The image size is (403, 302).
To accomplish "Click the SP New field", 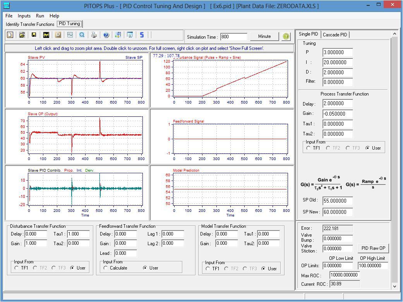I will click(338, 212).
